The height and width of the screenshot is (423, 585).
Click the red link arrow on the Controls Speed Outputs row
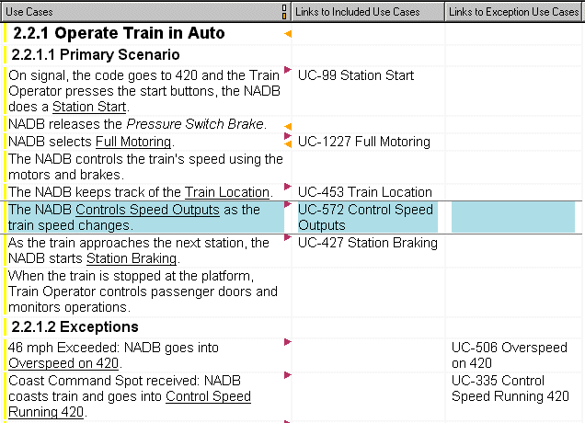287,204
